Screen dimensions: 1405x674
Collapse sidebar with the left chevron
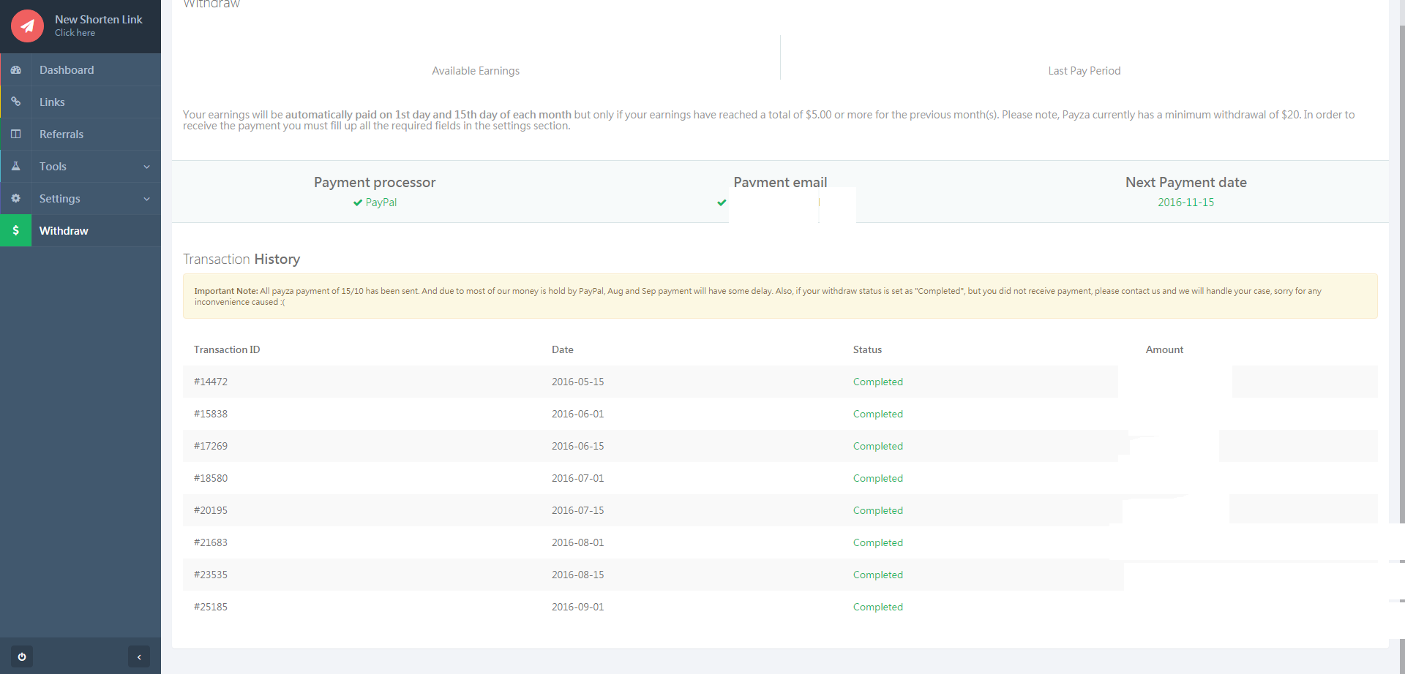pos(139,656)
